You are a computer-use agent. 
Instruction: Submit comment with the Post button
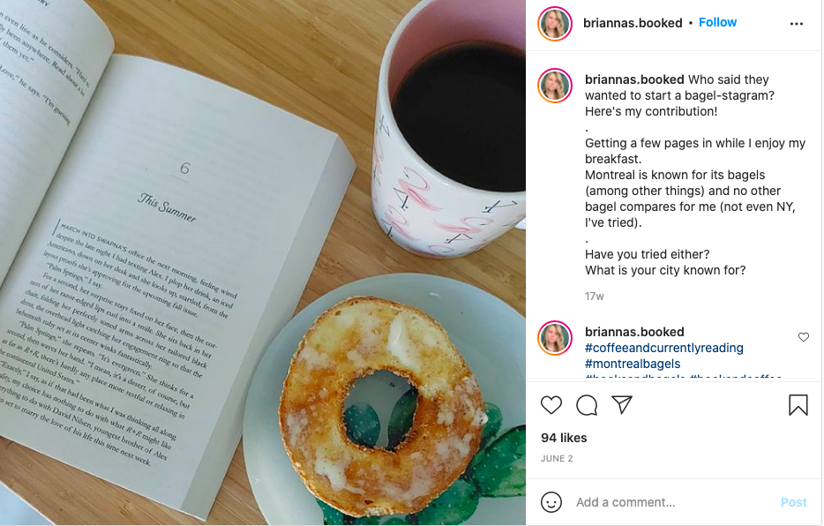(793, 502)
